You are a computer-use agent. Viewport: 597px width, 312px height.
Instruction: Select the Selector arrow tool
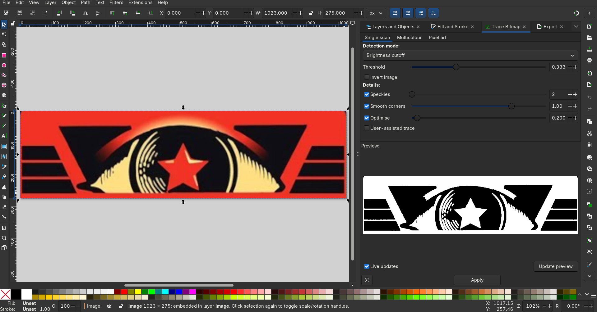coord(4,25)
